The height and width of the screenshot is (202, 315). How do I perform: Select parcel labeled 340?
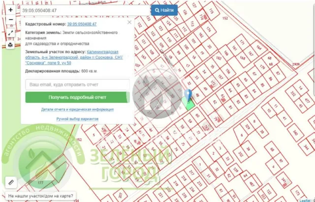point(295,133)
